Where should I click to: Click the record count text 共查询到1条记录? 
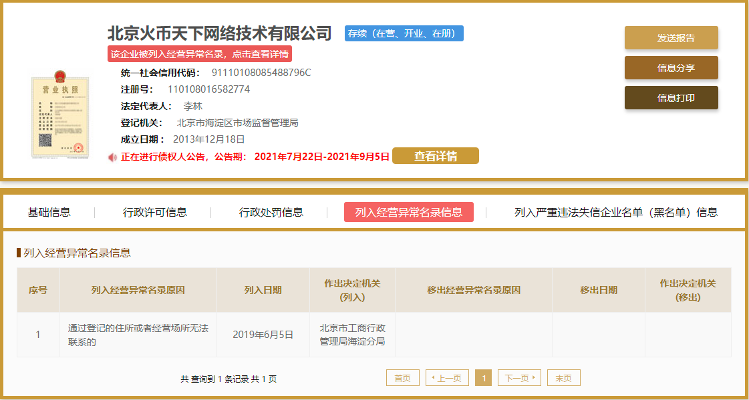click(229, 379)
